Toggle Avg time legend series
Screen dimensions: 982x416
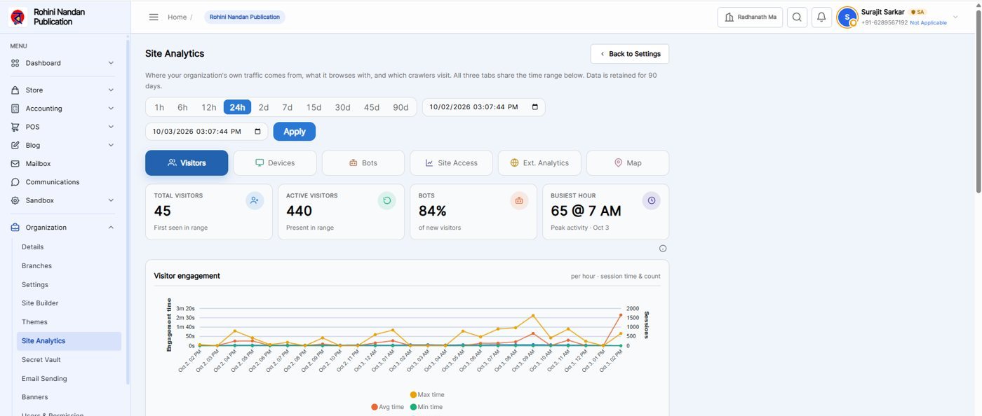388,407
